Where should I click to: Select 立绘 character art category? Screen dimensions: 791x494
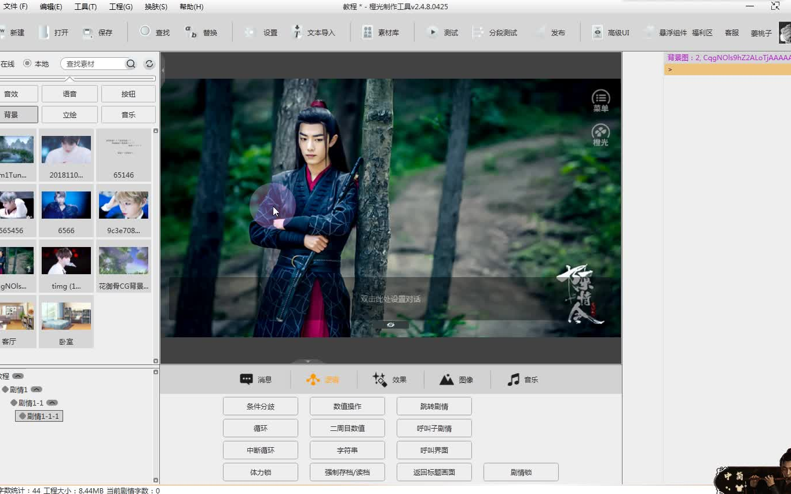pos(69,115)
